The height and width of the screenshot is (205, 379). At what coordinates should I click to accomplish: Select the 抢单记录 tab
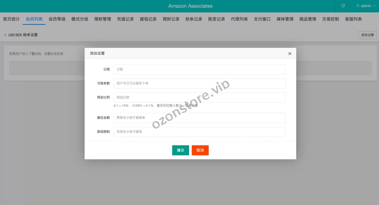(x=194, y=19)
